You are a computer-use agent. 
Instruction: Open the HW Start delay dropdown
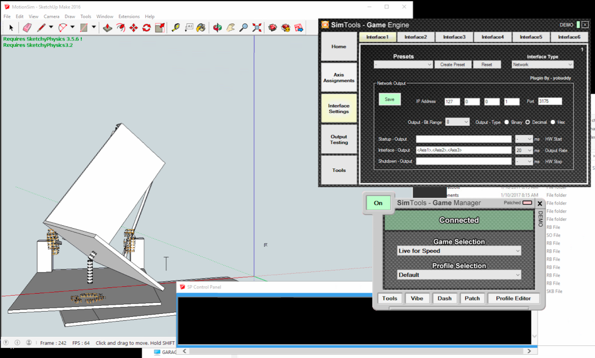(x=524, y=139)
